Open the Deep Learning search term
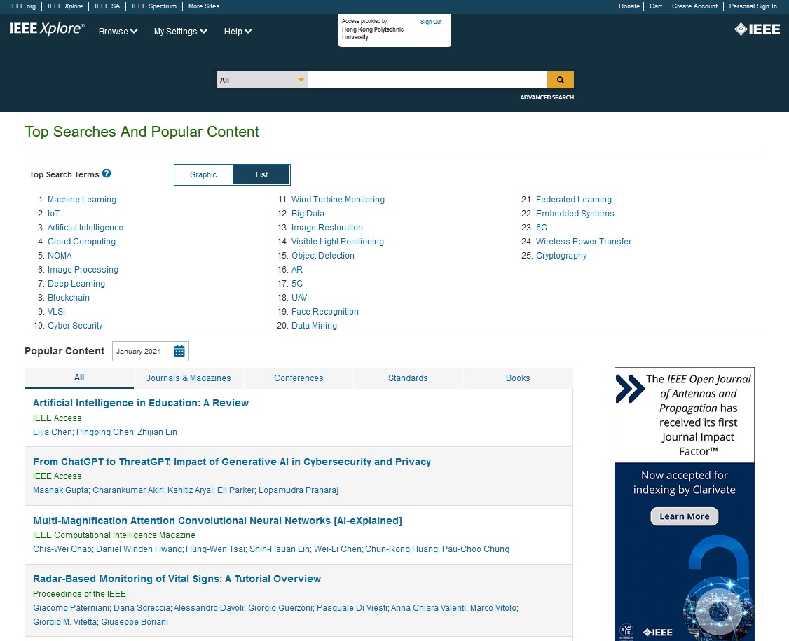789x641 pixels. pos(76,284)
